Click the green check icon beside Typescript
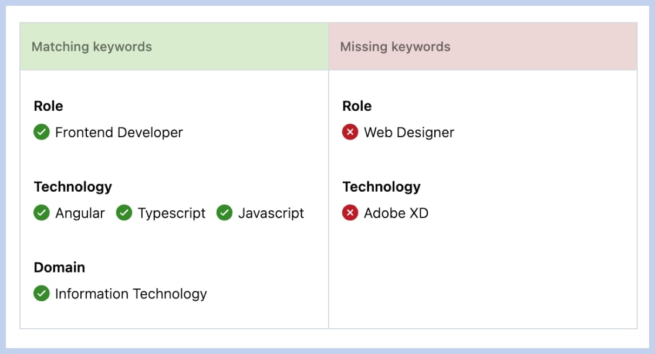The width and height of the screenshot is (655, 354). [124, 213]
